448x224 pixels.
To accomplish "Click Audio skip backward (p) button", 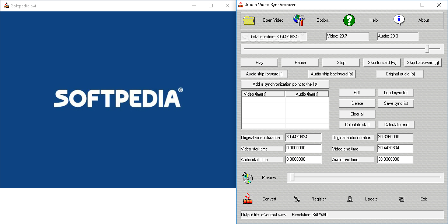I will click(332, 74).
